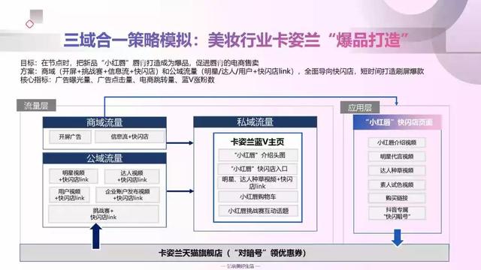Select the 流量层 label tag

[36, 105]
